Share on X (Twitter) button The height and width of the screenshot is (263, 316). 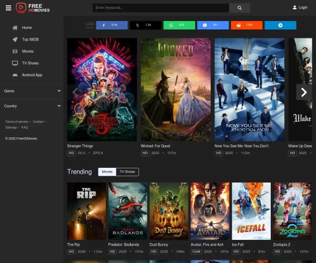[145, 25]
